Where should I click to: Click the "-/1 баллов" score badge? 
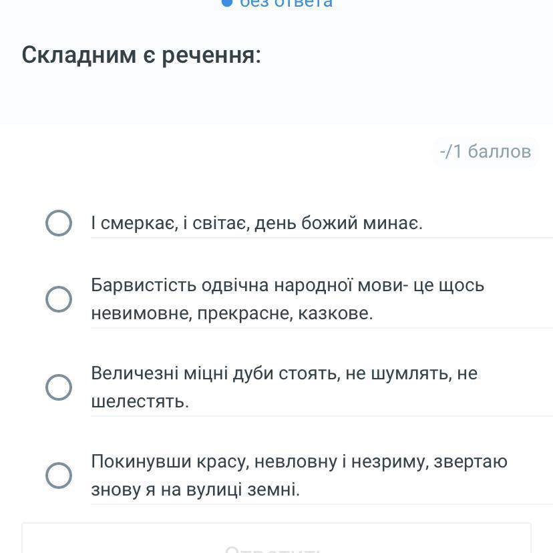485,152
